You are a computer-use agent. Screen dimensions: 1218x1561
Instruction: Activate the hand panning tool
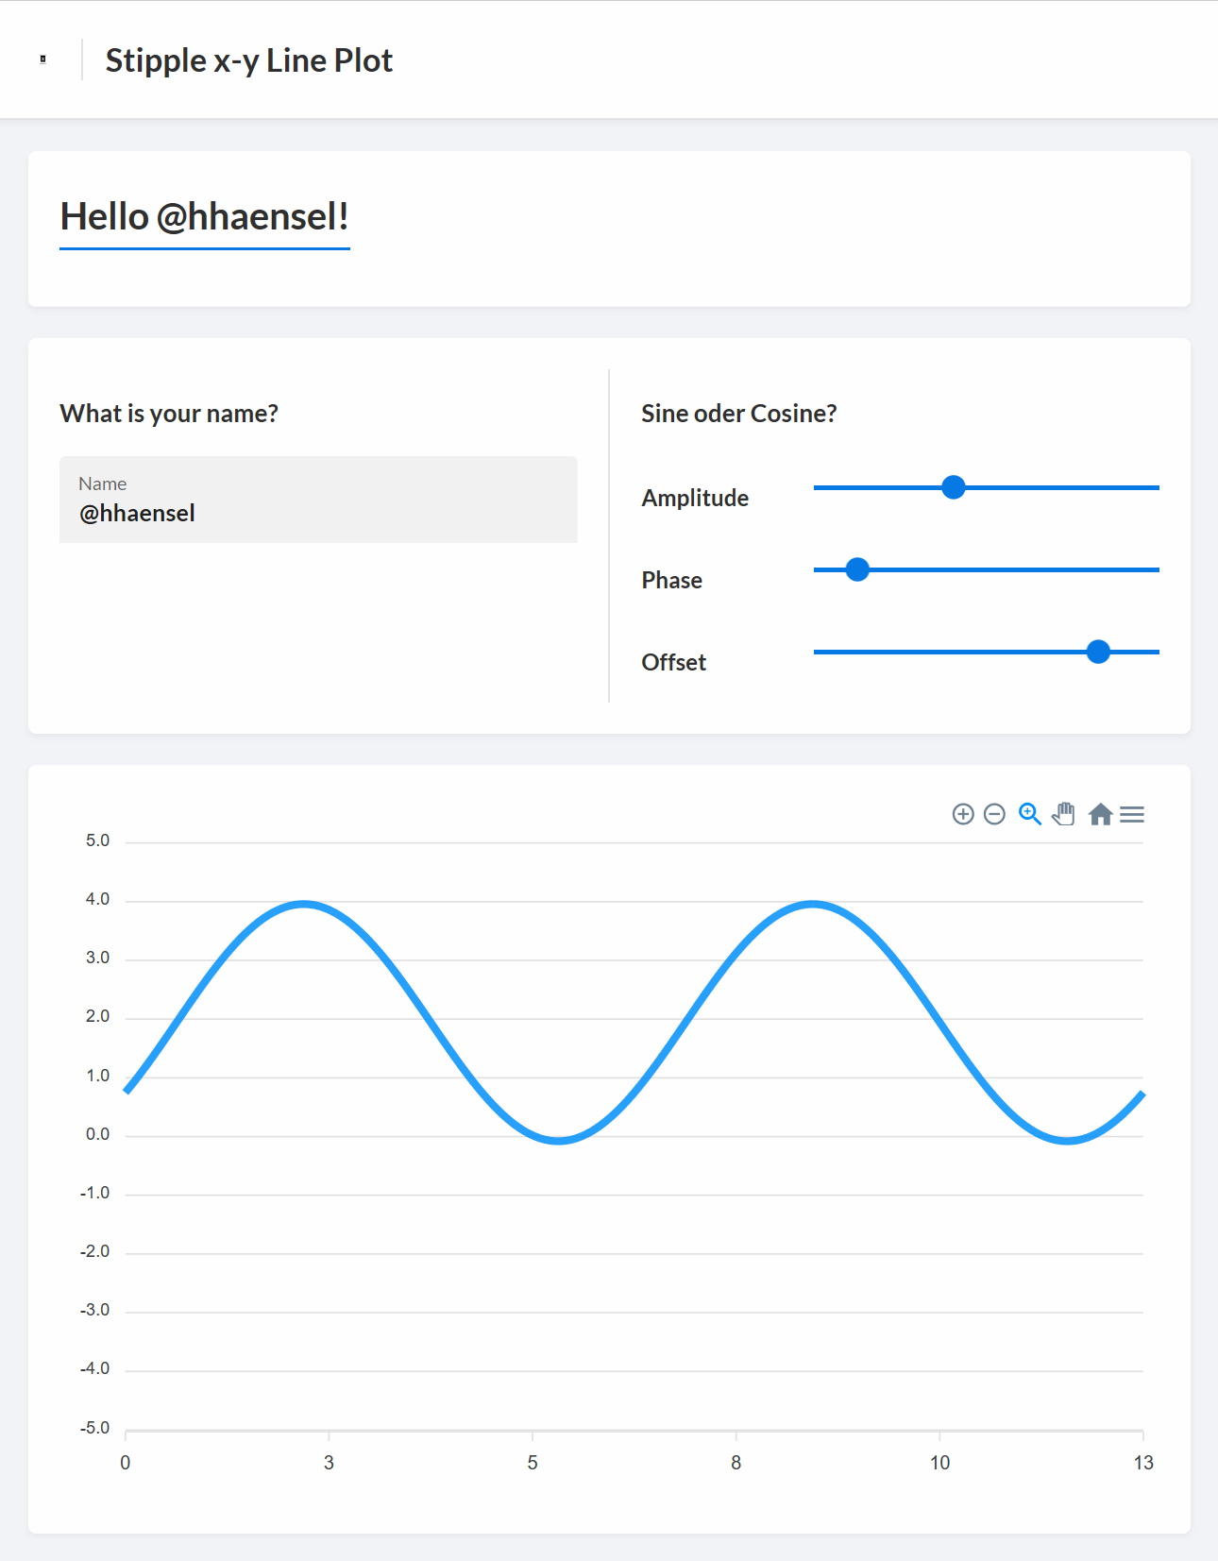point(1064,814)
